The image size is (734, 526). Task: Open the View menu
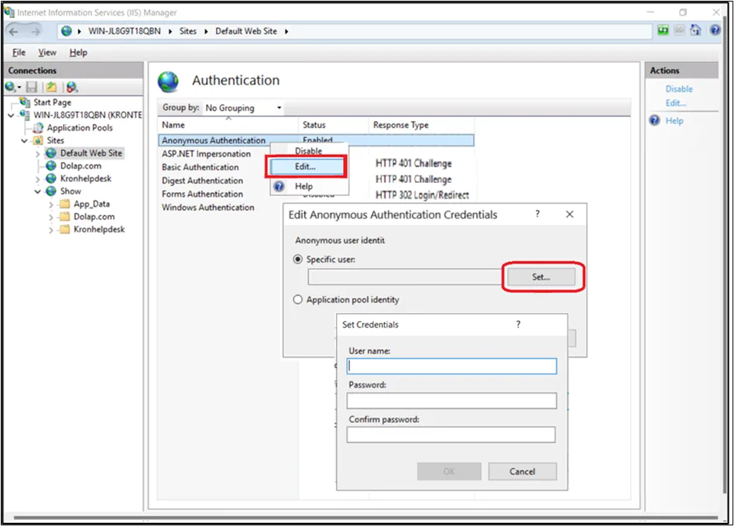pos(47,53)
